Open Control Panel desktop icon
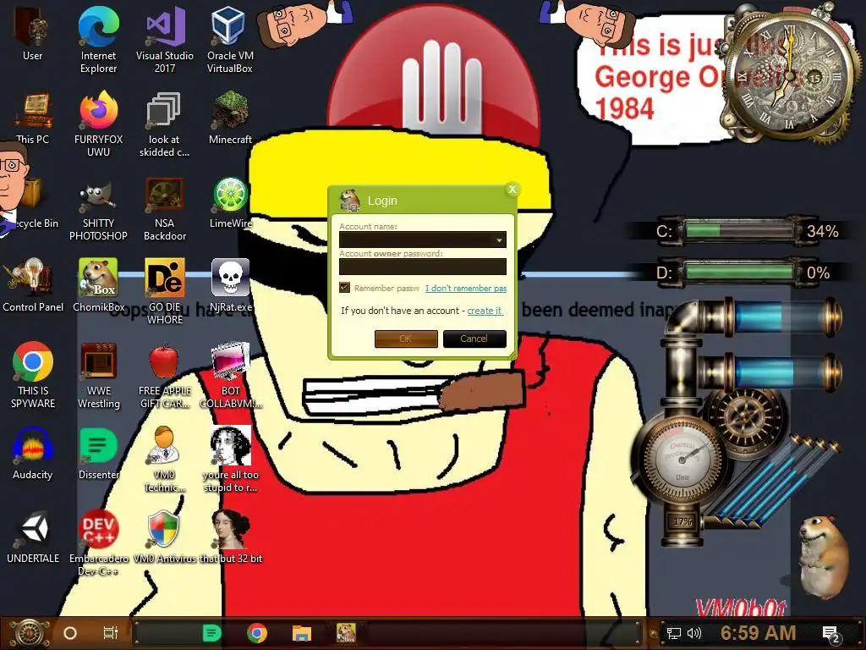 pyautogui.click(x=33, y=285)
